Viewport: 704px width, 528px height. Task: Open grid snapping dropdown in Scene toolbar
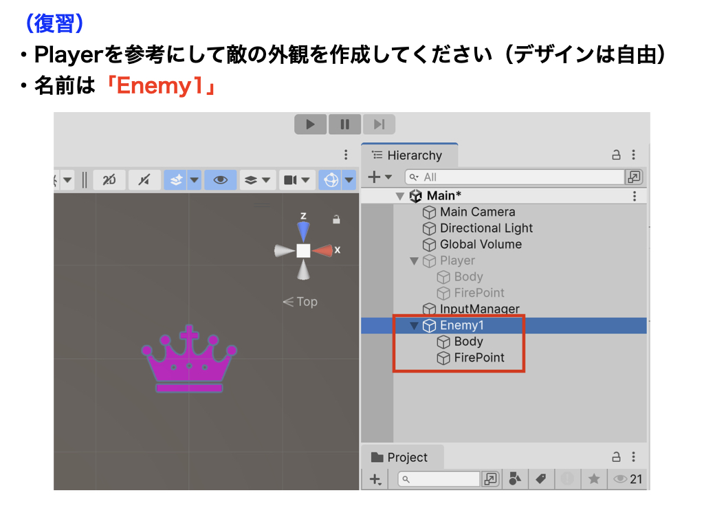pos(67,180)
